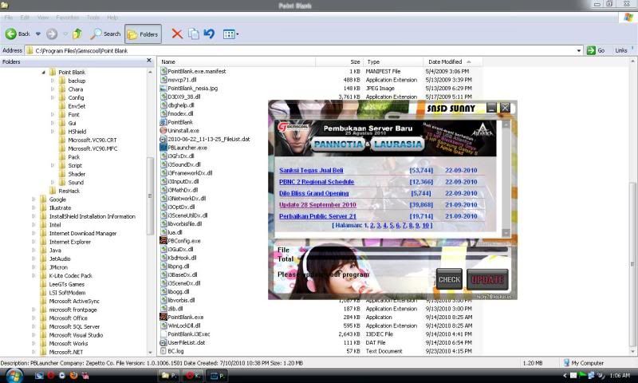Click the LAURASIA server banner button
The image size is (638, 383).
click(397, 144)
